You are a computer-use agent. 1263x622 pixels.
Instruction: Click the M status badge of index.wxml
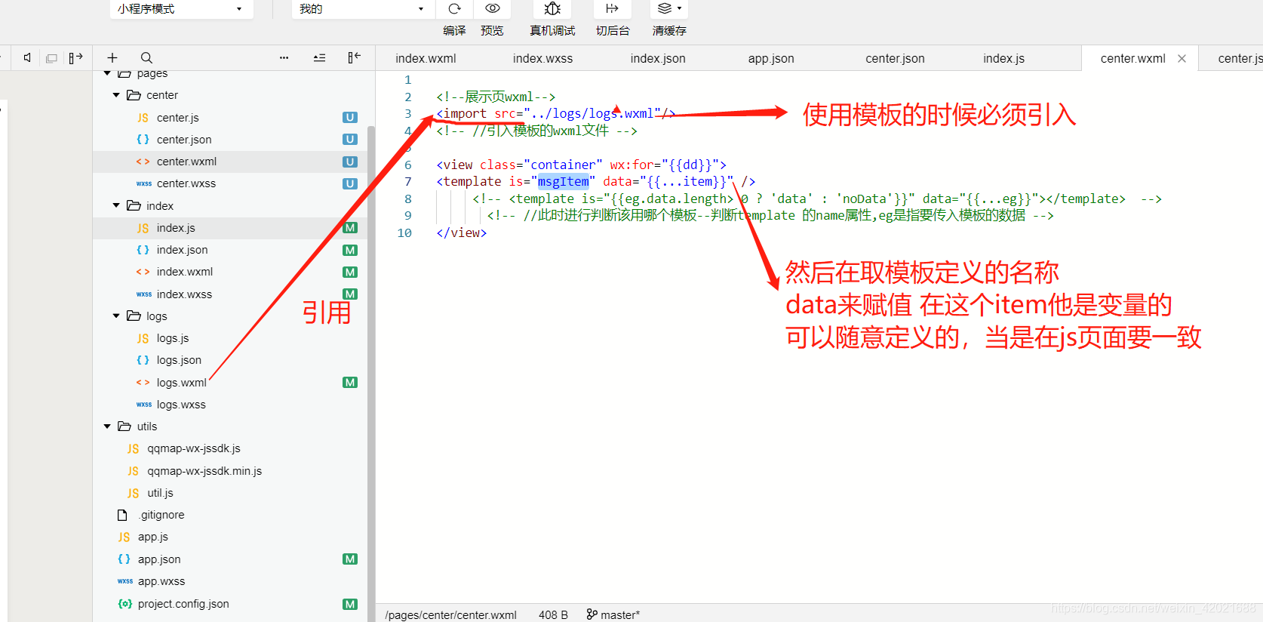pyautogui.click(x=349, y=272)
